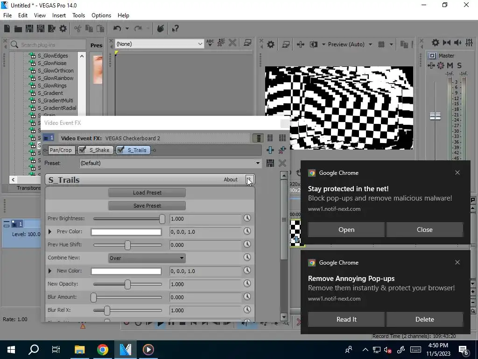Viewport: 478px width, 359px height.
Task: Open the File menu
Action: (x=7, y=15)
